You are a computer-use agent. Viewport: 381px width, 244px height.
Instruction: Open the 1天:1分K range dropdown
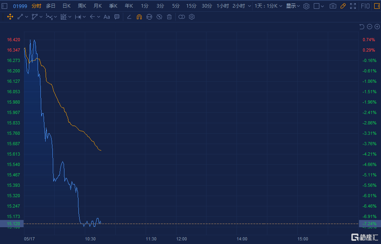point(268,6)
